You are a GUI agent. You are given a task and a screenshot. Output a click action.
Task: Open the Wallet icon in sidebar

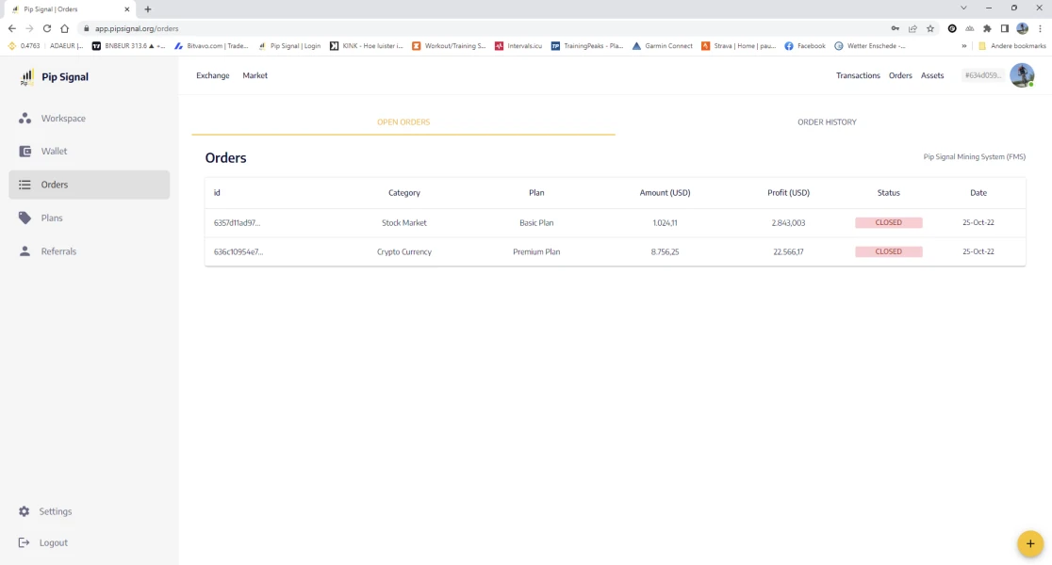(25, 152)
